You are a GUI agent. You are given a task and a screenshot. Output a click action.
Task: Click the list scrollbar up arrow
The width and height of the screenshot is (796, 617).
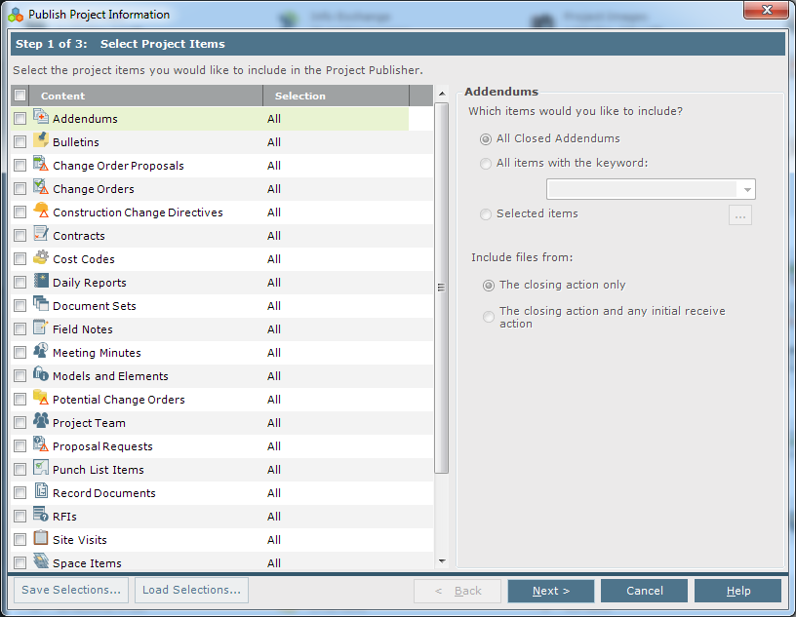pos(442,94)
